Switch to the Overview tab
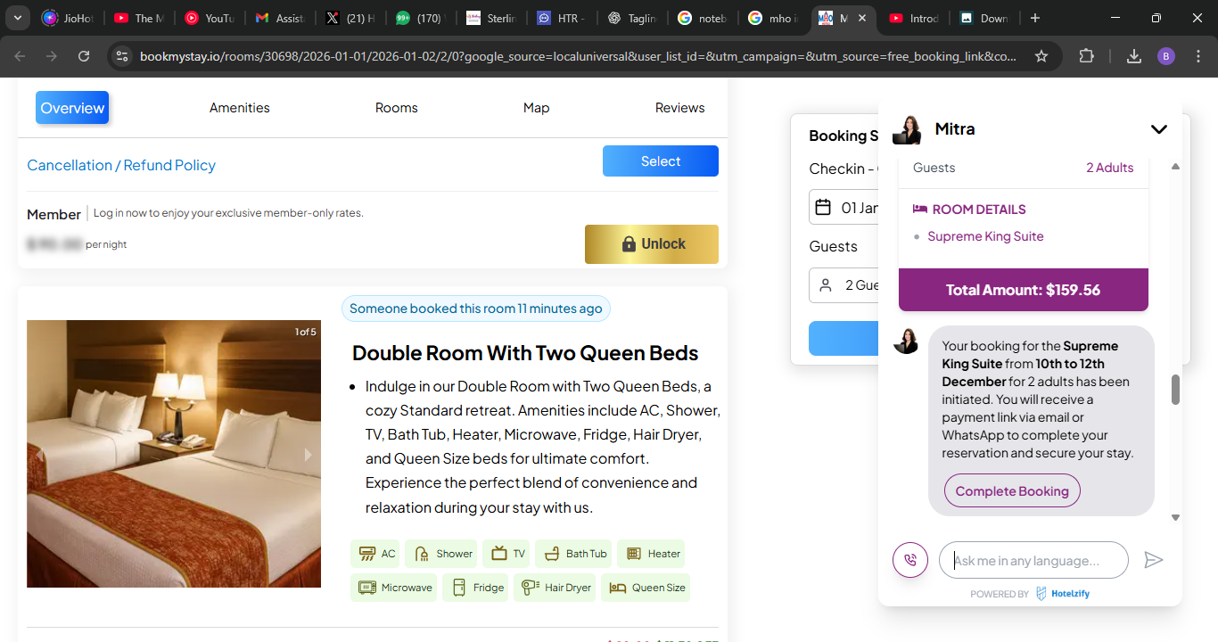 coord(72,108)
